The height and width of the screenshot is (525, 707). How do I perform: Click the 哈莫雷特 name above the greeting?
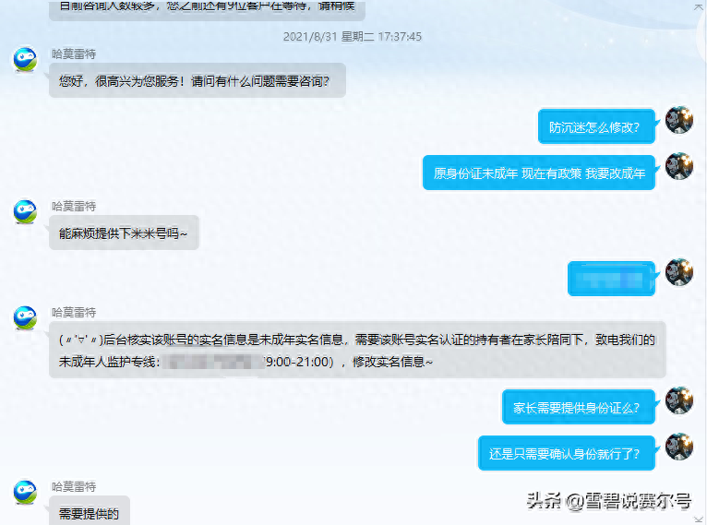(x=74, y=54)
